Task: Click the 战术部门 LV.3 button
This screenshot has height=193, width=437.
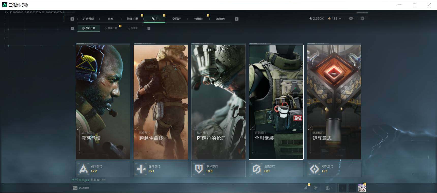Action: click(x=218, y=169)
